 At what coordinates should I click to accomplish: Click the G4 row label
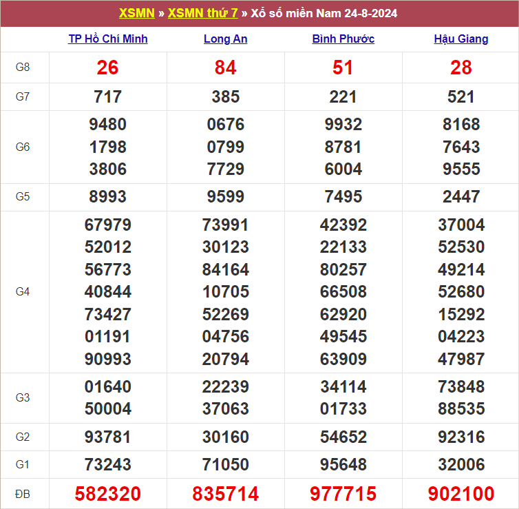coord(23,292)
